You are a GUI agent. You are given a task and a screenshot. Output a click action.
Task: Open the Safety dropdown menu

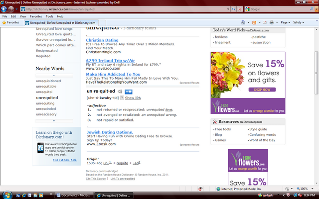(299, 22)
